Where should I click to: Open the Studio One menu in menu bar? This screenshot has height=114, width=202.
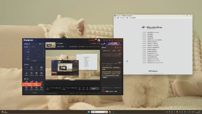123,18
